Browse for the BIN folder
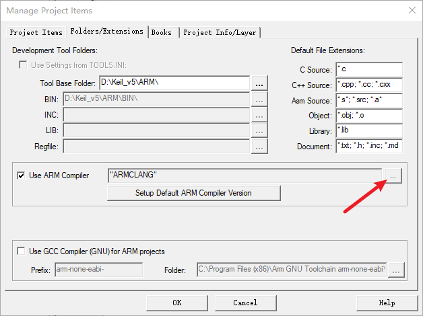 [x=259, y=100]
